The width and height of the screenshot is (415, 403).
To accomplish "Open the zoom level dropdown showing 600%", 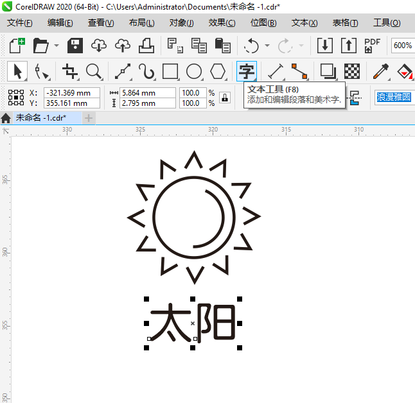I will point(402,46).
